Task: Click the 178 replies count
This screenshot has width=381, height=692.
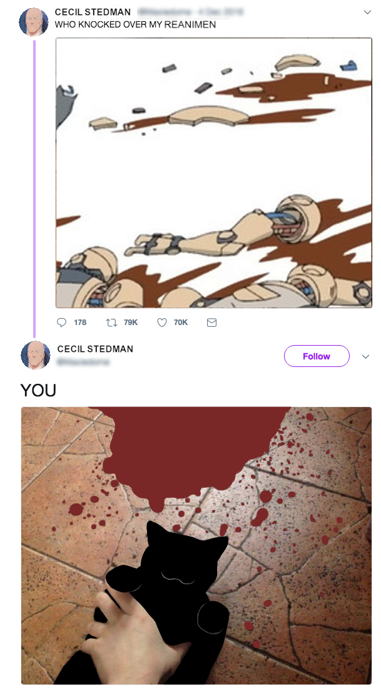Action: [80, 323]
